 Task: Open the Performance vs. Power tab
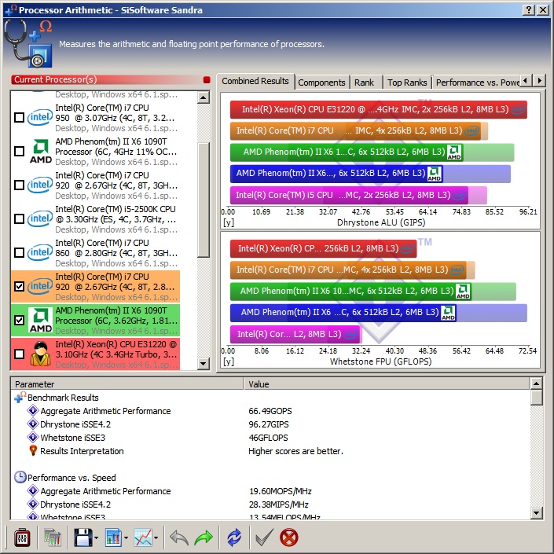(x=477, y=83)
